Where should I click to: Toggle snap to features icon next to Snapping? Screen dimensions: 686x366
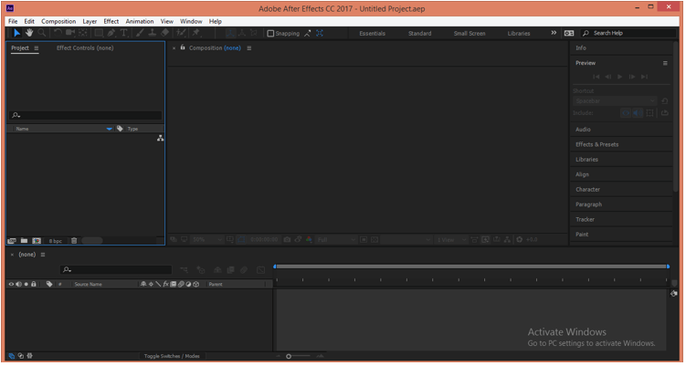307,34
